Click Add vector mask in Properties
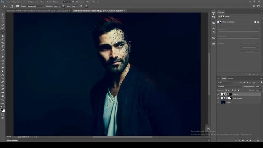263x148 pixels. (258, 22)
